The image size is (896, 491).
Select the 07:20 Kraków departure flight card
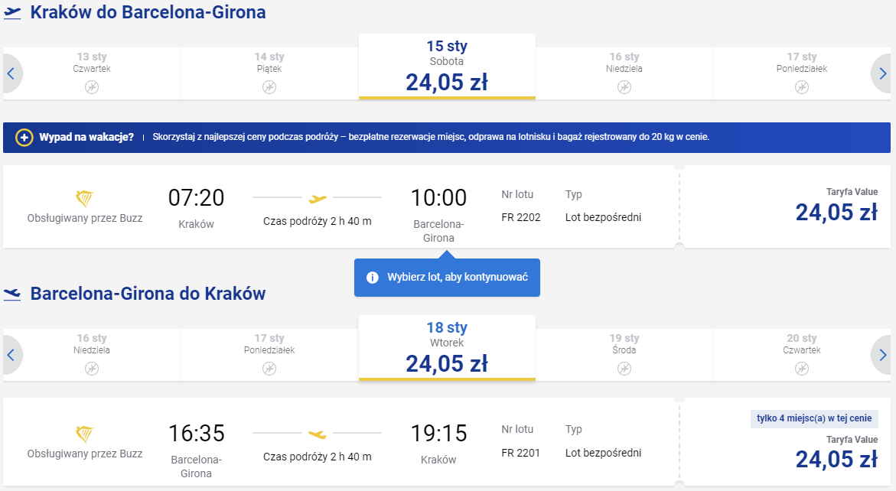(340, 206)
